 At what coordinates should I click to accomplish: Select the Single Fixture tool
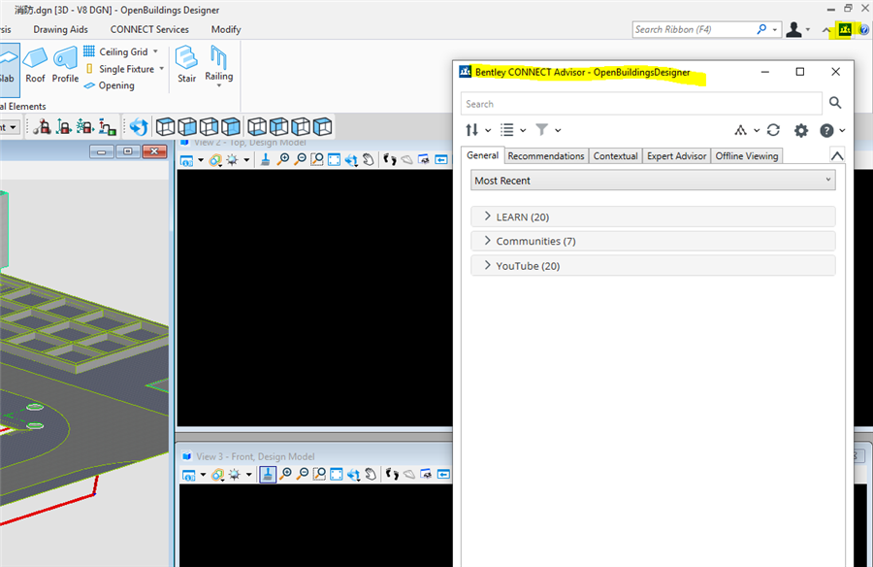pos(119,69)
